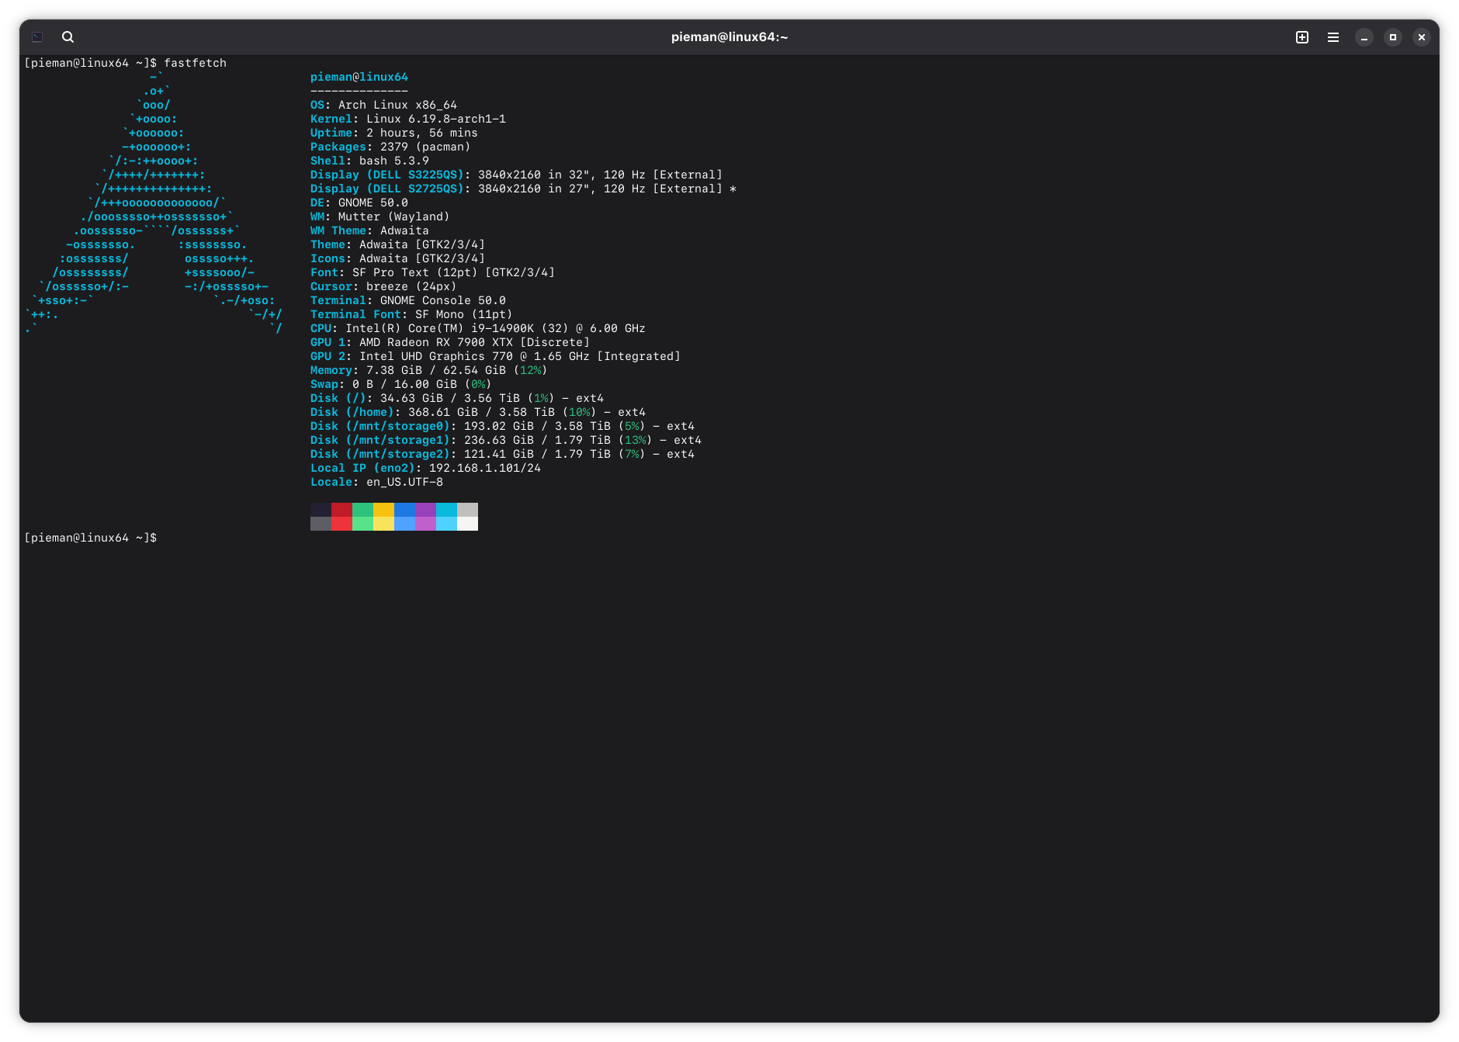
Task: Click the 'Disk (/mnt/storage1)' line
Action: click(506, 440)
